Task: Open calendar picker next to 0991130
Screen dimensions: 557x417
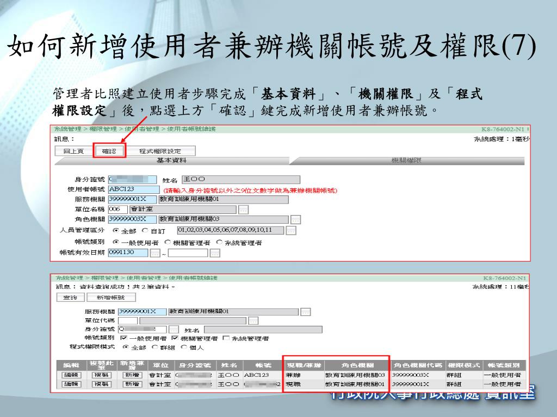Action: 155,253
